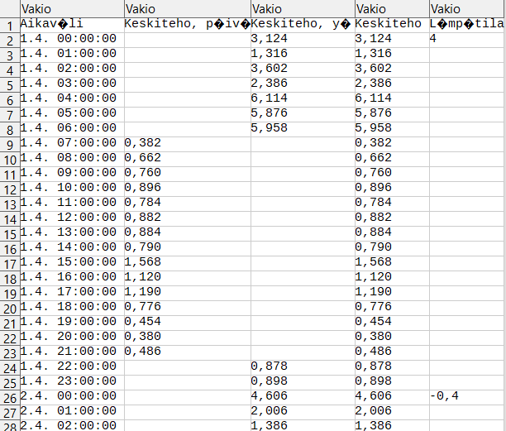This screenshot has width=506, height=431.
Task: Click the 1.4. 12:00:00 timestamp cell
Action: click(x=70, y=217)
